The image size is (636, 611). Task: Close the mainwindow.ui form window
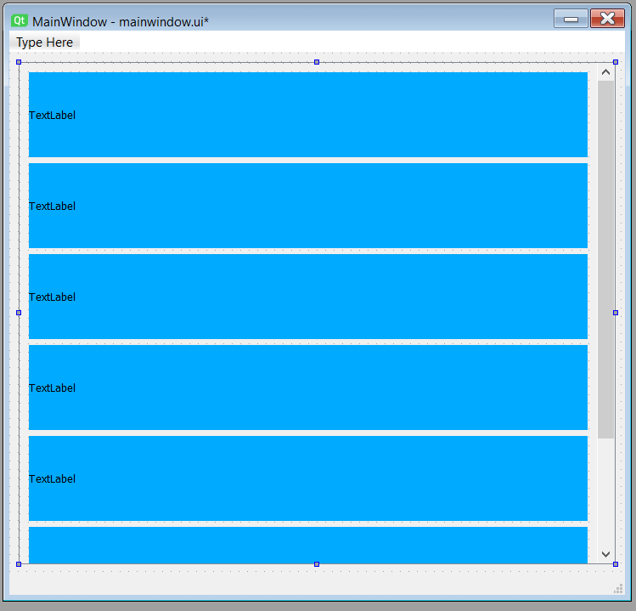click(607, 19)
